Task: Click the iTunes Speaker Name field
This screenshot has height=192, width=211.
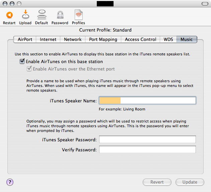Action: pos(147,100)
